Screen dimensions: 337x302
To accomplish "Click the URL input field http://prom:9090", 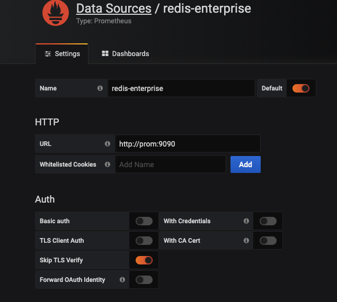I will pyautogui.click(x=188, y=144).
